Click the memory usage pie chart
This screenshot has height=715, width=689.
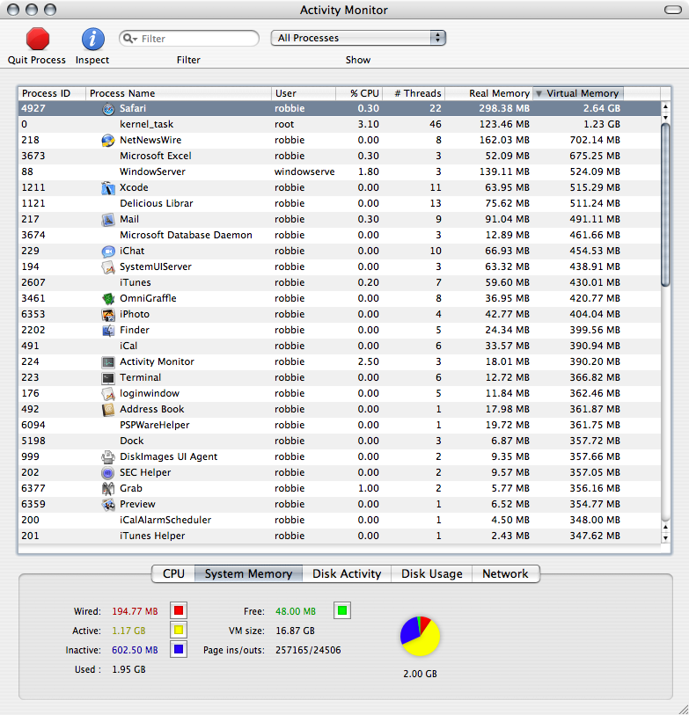click(x=420, y=636)
